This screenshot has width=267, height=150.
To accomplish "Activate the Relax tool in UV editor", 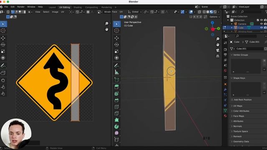I will pyautogui.click(x=3, y=87).
